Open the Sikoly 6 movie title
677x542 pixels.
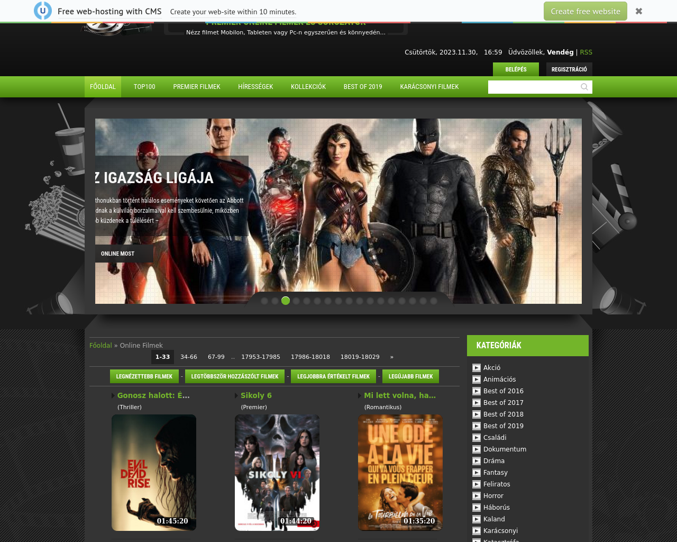pos(256,395)
